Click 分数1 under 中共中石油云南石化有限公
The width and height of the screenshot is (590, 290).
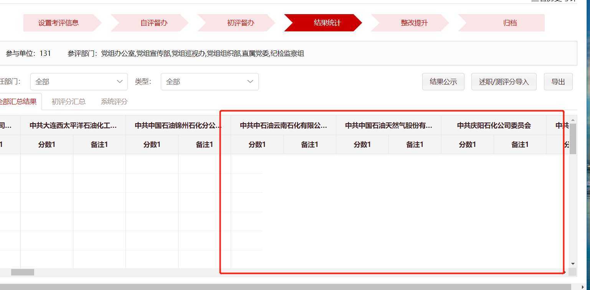pyautogui.click(x=257, y=145)
